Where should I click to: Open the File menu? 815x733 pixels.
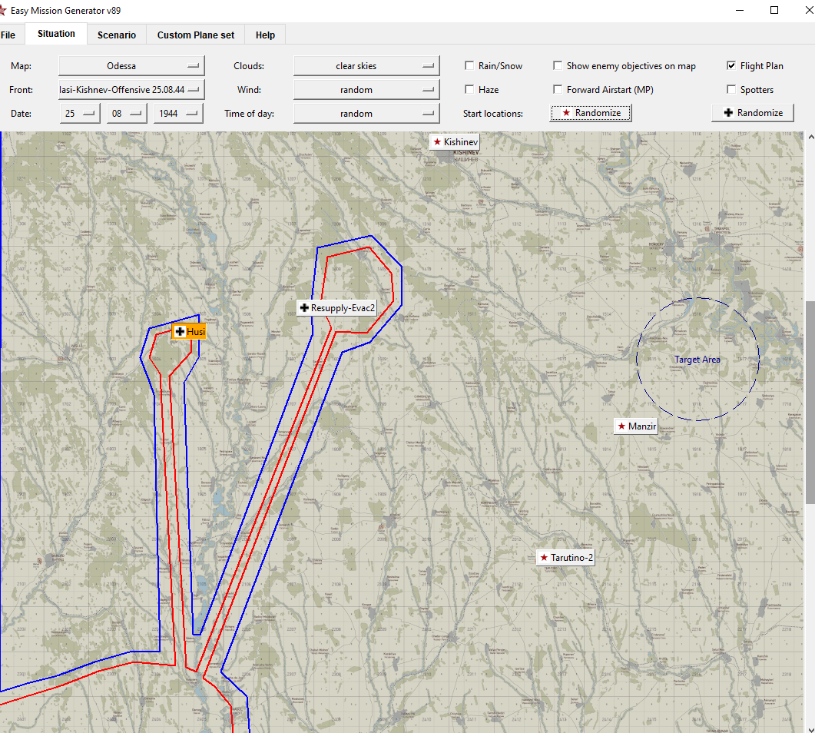pos(8,35)
